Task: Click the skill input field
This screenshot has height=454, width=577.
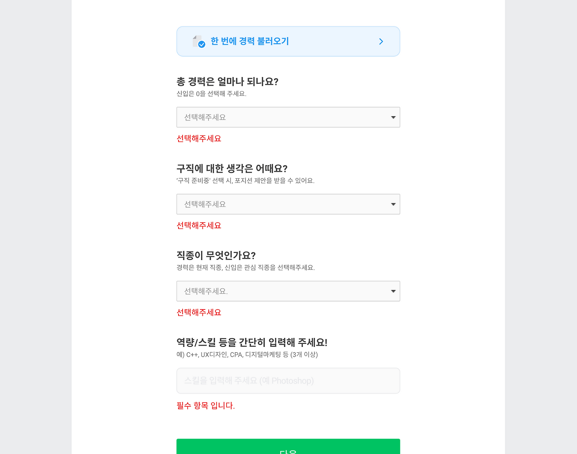Action: pyautogui.click(x=288, y=380)
